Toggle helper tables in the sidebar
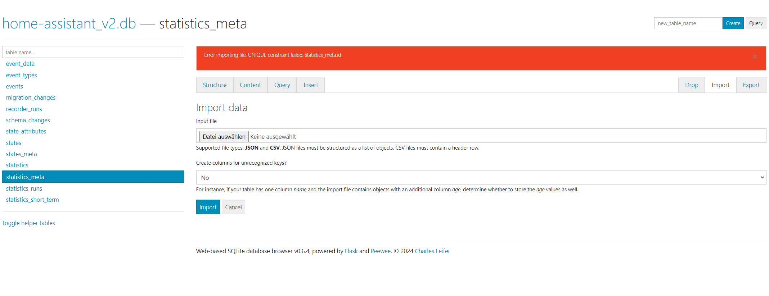Image resolution: width=769 pixels, height=296 pixels. (x=28, y=223)
